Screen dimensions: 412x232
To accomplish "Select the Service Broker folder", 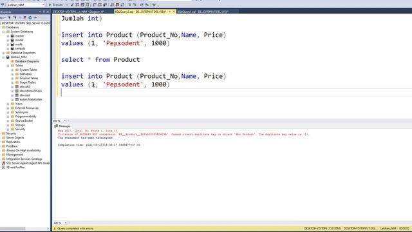I will (24, 121).
